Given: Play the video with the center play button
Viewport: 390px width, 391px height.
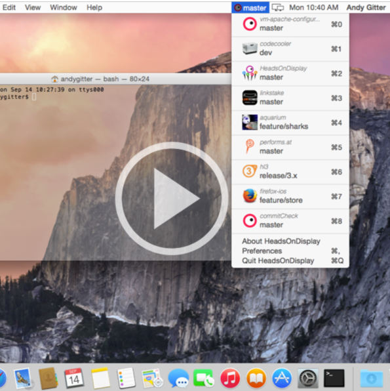Looking at the screenshot, I should (x=172, y=199).
